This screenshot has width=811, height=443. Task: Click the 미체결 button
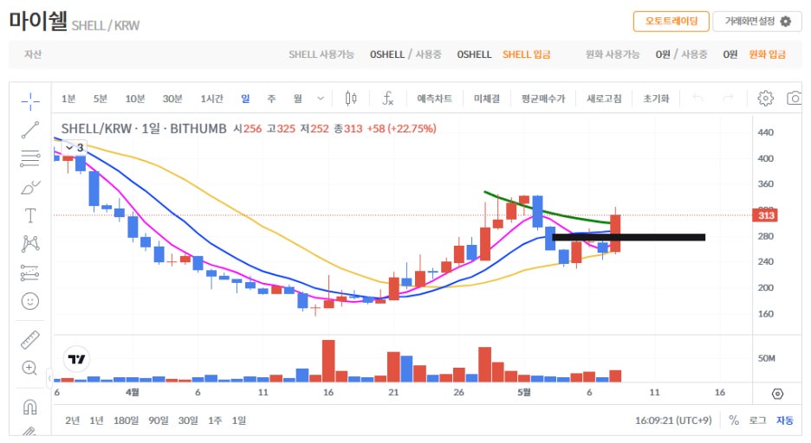click(x=487, y=98)
